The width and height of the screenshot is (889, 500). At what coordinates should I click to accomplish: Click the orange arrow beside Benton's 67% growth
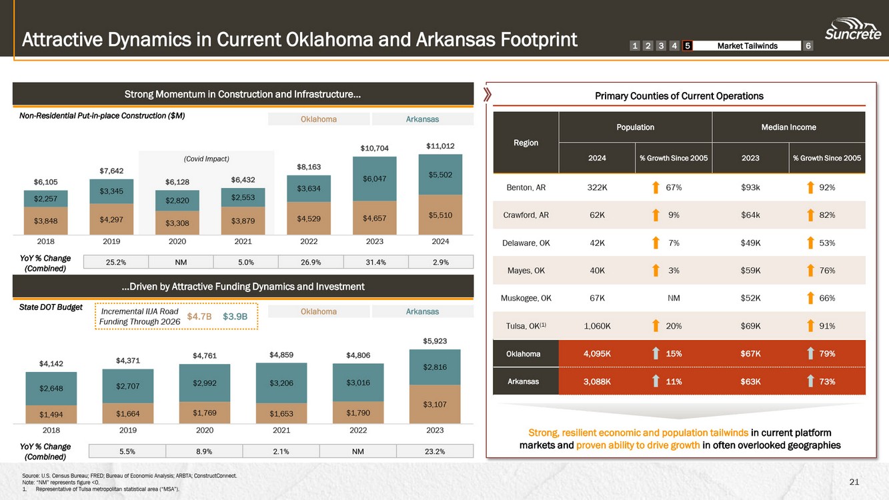coord(656,188)
